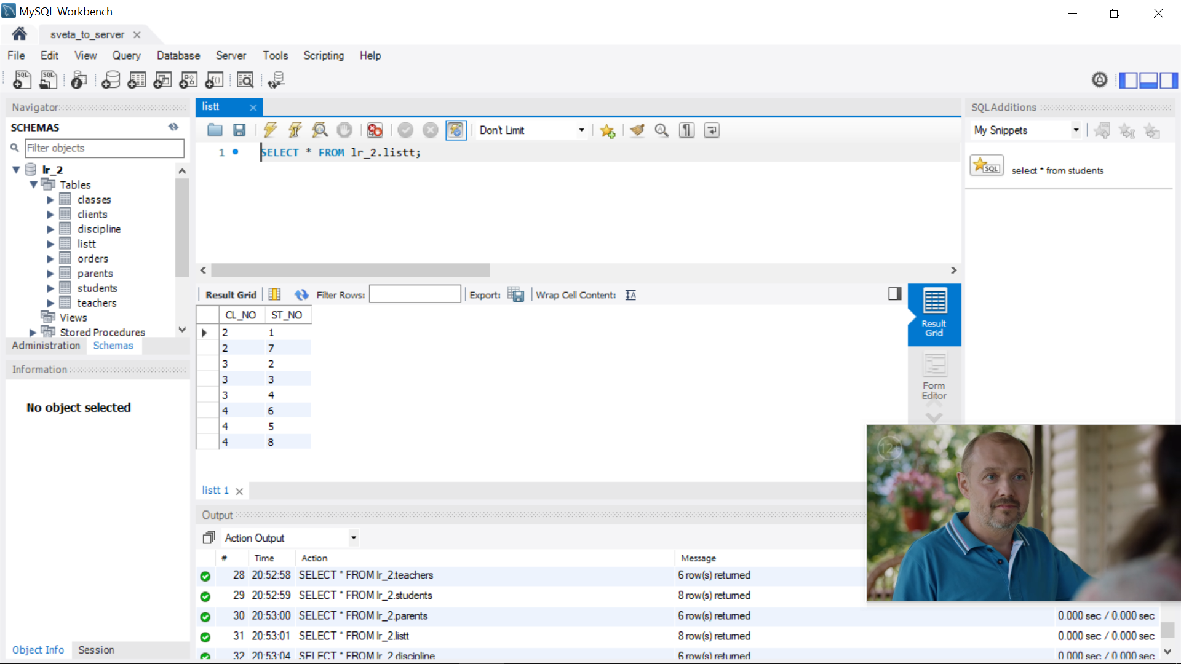Open SQL script file folder icon
The height and width of the screenshot is (664, 1181).
tap(215, 130)
